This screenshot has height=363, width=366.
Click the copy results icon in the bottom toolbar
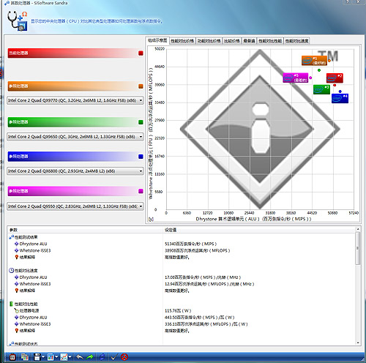click(x=24, y=357)
